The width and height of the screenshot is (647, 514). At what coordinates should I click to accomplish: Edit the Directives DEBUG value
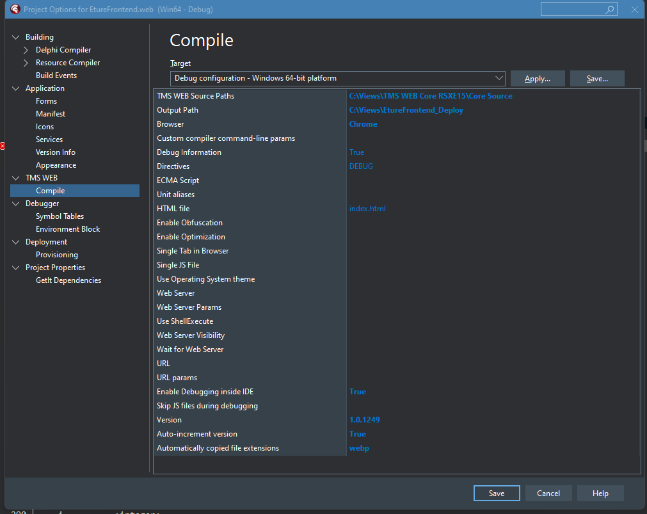click(361, 166)
